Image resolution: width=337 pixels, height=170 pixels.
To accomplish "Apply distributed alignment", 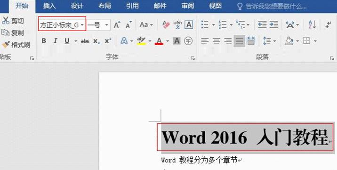I will pos(251,41).
